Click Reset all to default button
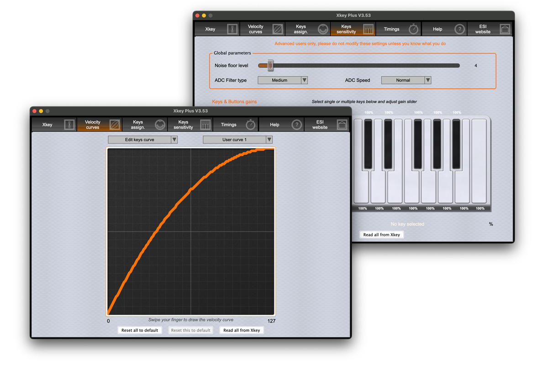Viewport: 548px width, 375px height. tap(140, 330)
